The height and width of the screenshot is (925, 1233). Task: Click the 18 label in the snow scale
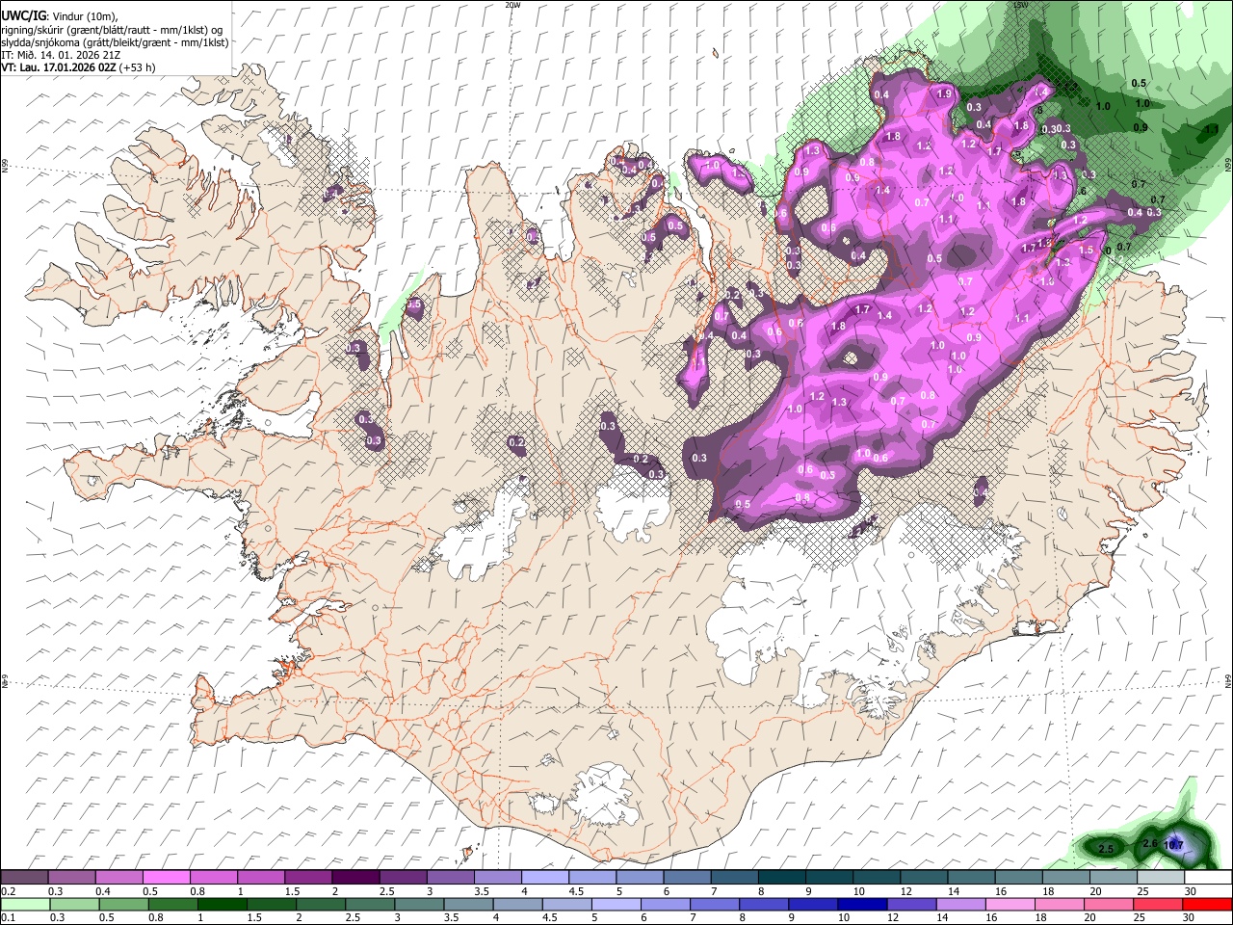[x=1047, y=891]
